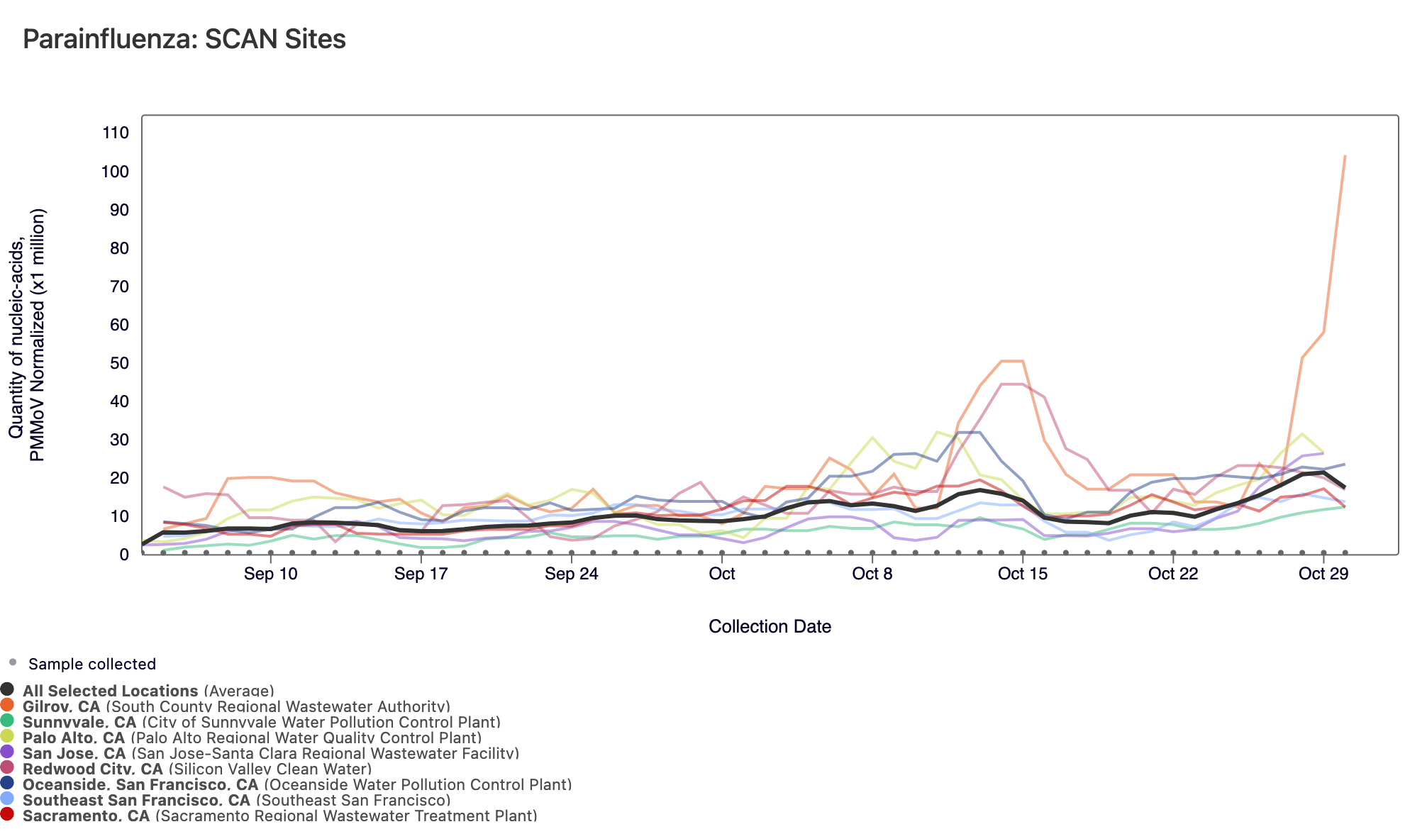Click the yellow-green Palo Alto legend circle

7,736
